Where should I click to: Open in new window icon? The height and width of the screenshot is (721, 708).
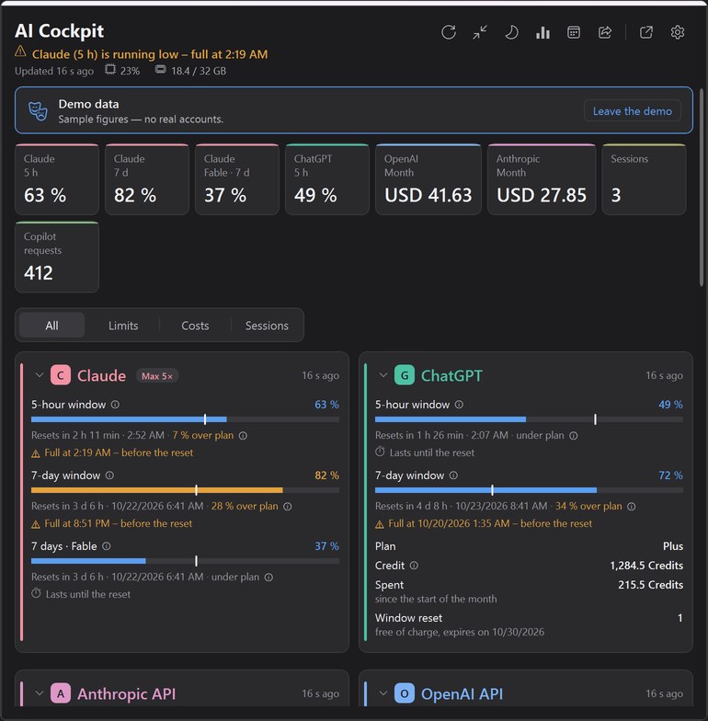(x=645, y=32)
